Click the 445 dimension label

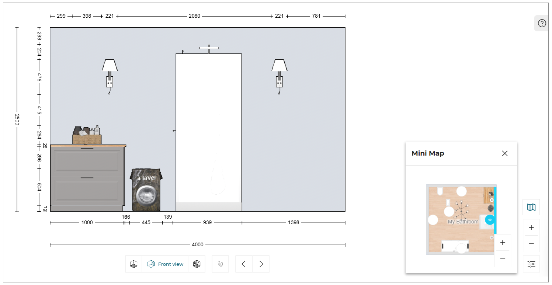(146, 223)
